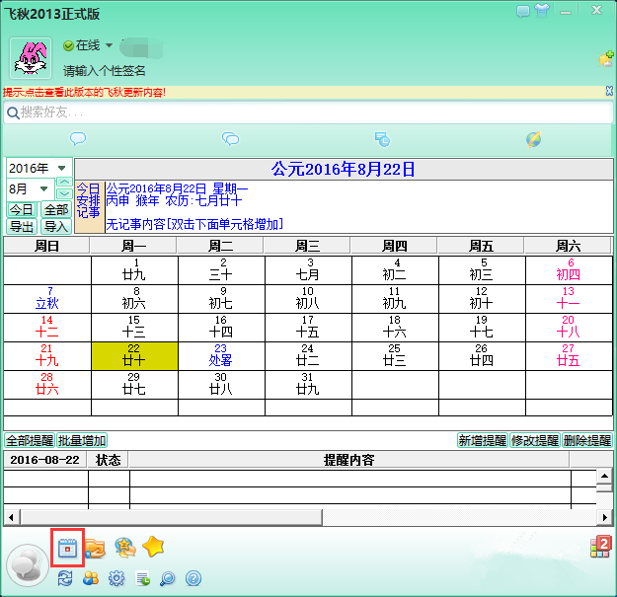Open settings gear icon at bottom
617x597 pixels.
pos(116,578)
